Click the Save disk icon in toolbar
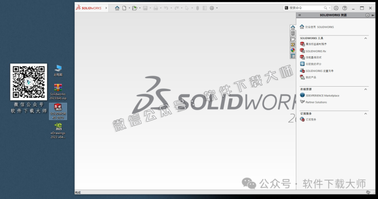 point(145,8)
